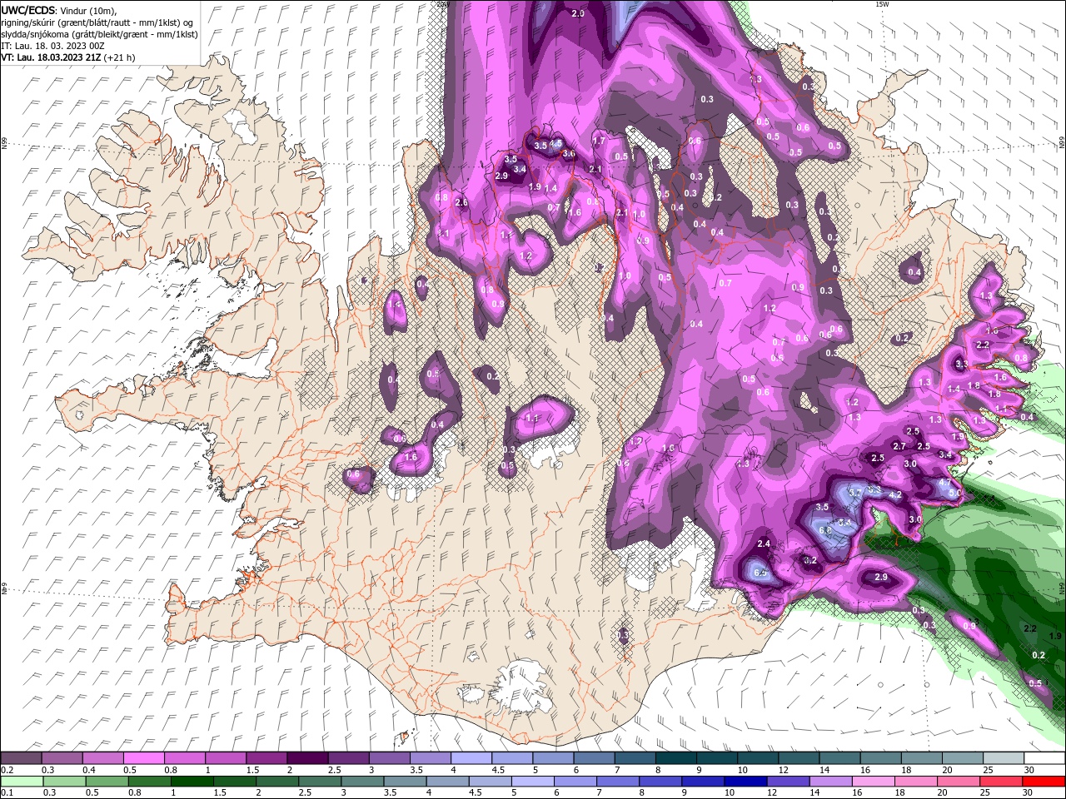The width and height of the screenshot is (1066, 799).
Task: Click the lavender swatch between 4 and 4.5, top row
Action: point(471,758)
